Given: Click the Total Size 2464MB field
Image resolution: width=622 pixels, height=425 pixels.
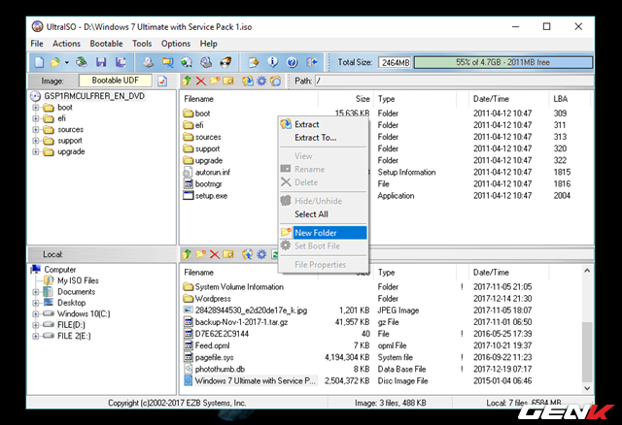Looking at the screenshot, I should [x=395, y=62].
